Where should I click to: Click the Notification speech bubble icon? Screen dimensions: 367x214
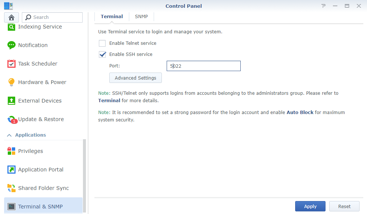click(11, 45)
